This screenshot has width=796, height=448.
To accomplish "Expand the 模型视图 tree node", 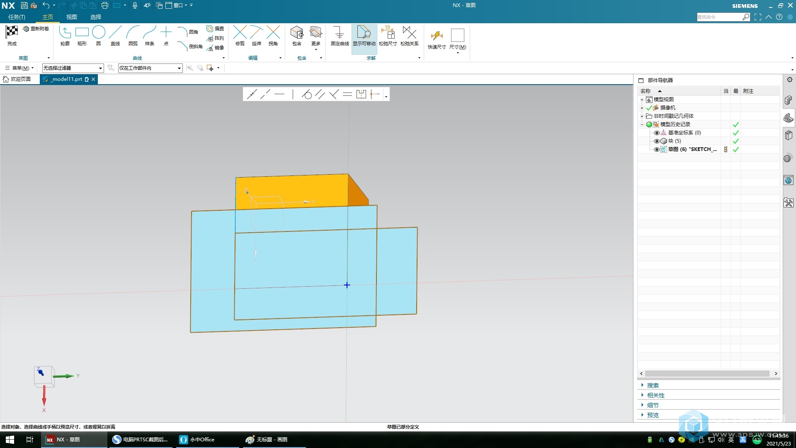I will tap(642, 99).
